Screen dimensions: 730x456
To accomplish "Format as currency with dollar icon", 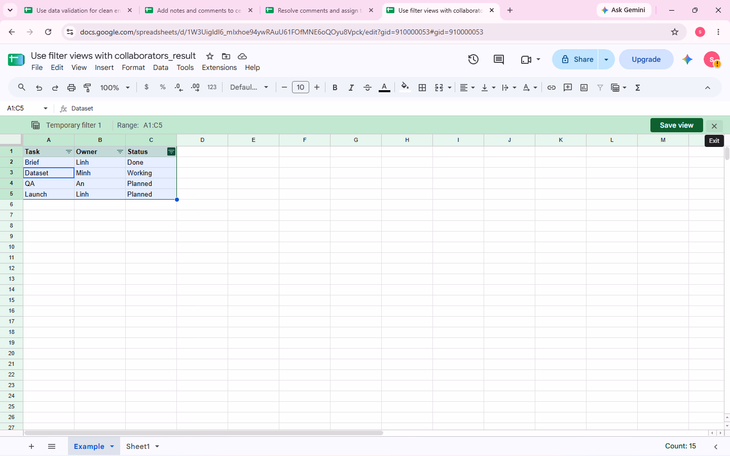I will [147, 87].
